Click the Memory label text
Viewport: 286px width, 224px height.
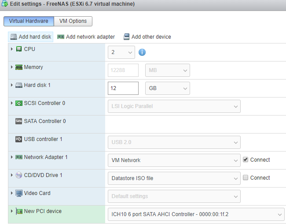pyautogui.click(x=33, y=67)
